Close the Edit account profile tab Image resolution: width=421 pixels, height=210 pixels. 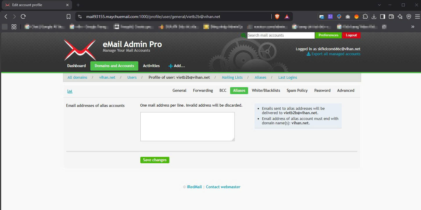(67, 5)
